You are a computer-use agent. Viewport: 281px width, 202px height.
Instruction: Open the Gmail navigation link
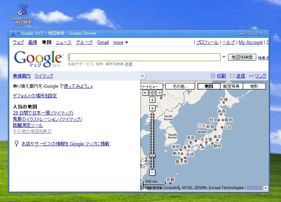pyautogui.click(x=103, y=43)
